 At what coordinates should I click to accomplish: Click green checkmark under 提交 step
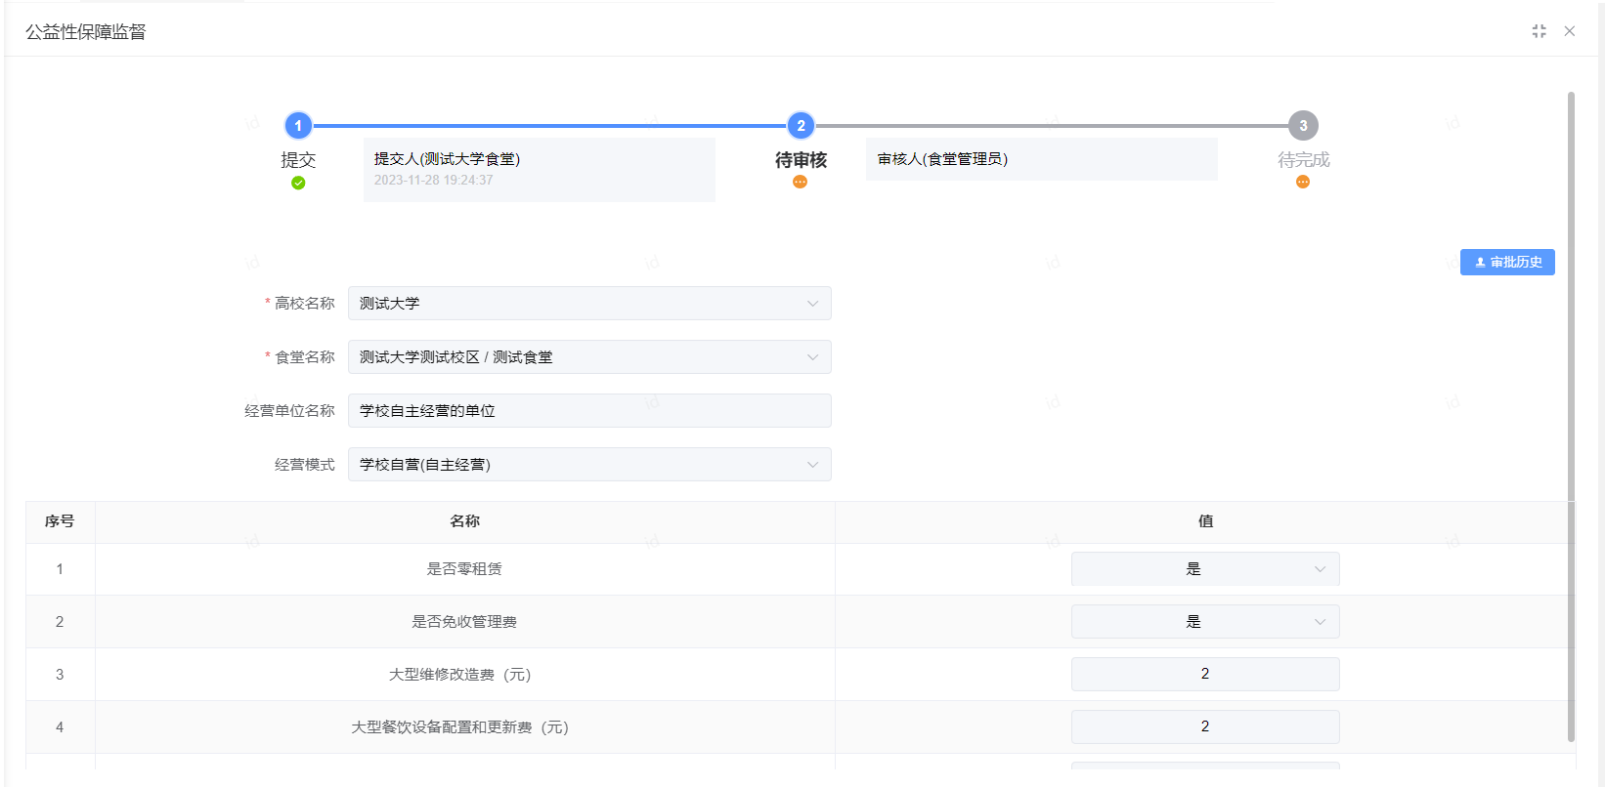(298, 183)
